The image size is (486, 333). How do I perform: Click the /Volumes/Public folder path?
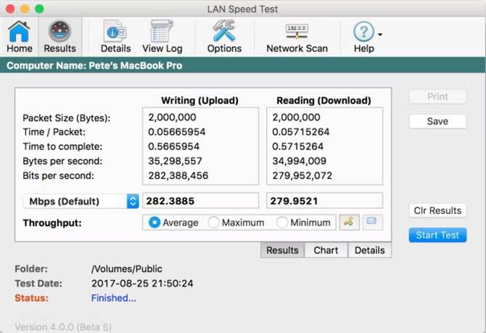coord(127,269)
